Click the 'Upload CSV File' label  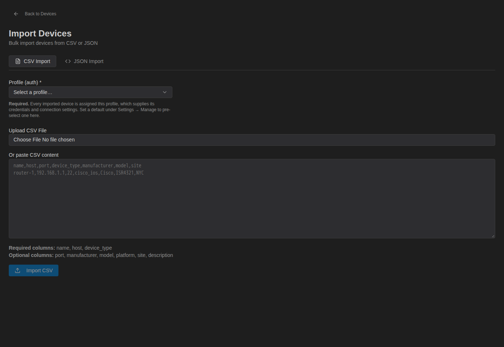pos(28,130)
